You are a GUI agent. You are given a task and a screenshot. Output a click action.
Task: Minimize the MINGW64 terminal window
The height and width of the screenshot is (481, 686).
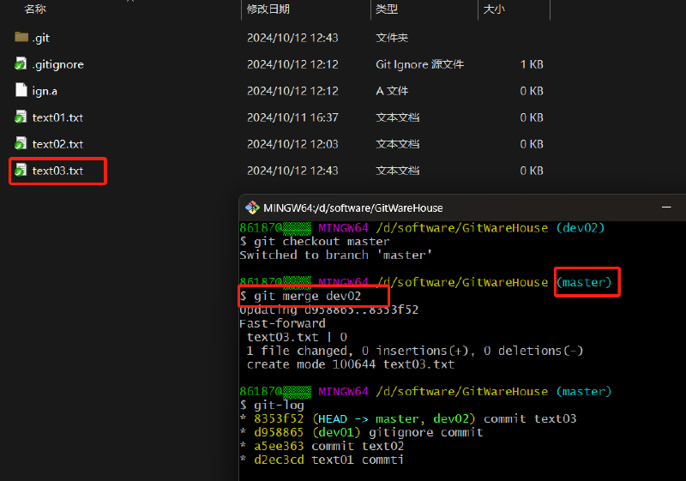coord(666,207)
